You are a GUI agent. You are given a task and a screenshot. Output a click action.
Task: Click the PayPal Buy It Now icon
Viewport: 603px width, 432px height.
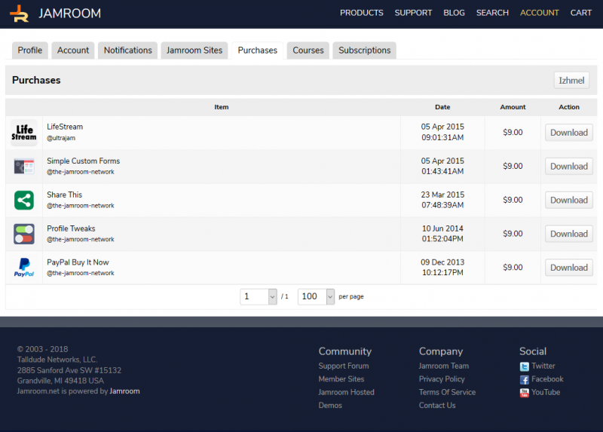pyautogui.click(x=24, y=268)
